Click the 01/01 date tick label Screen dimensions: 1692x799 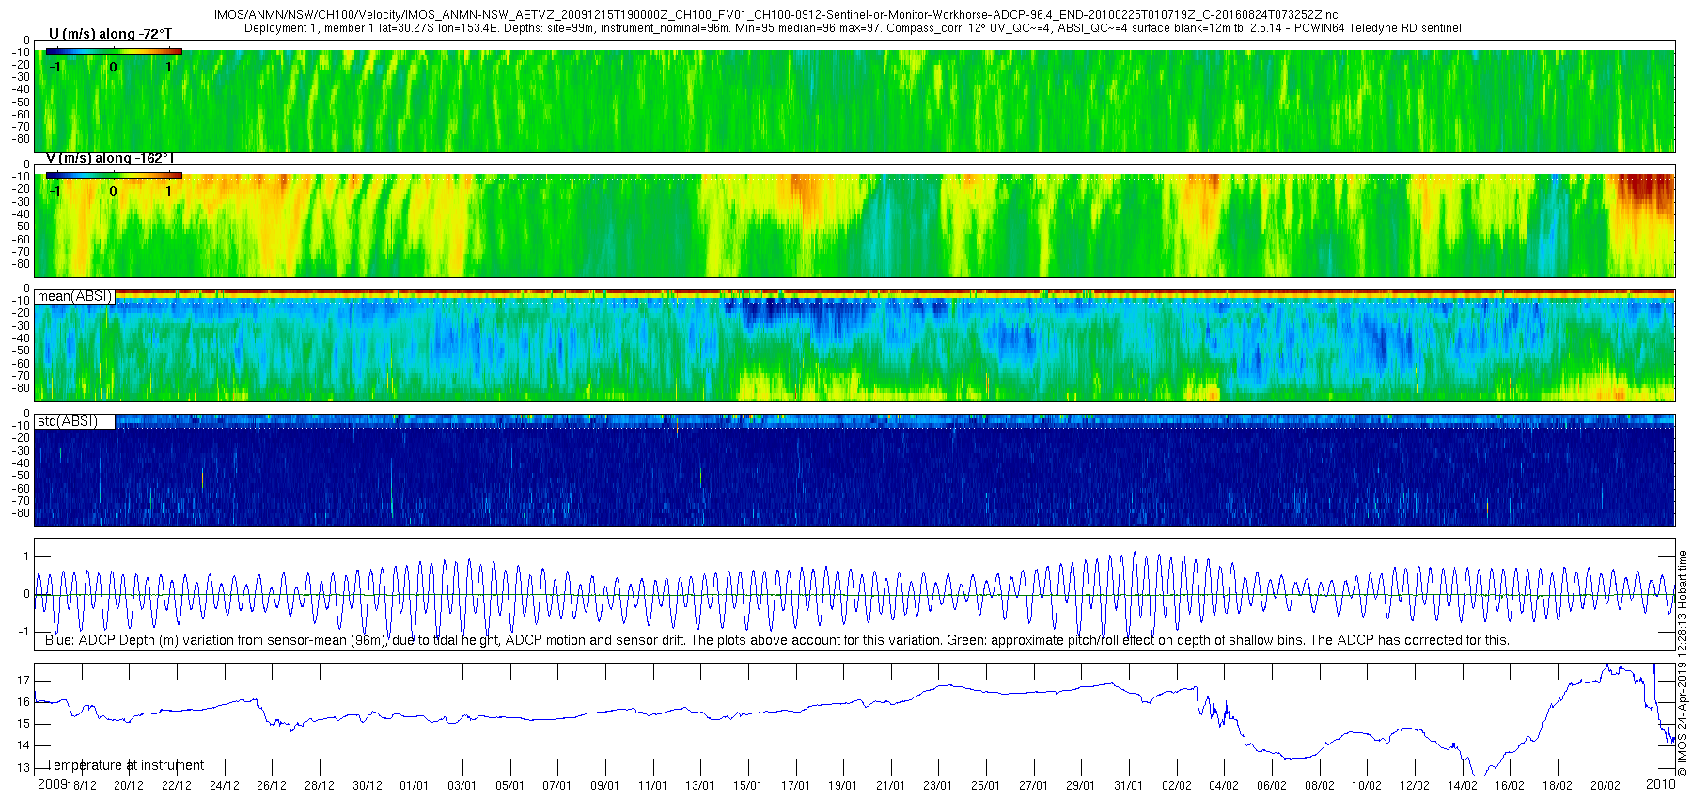(x=415, y=786)
